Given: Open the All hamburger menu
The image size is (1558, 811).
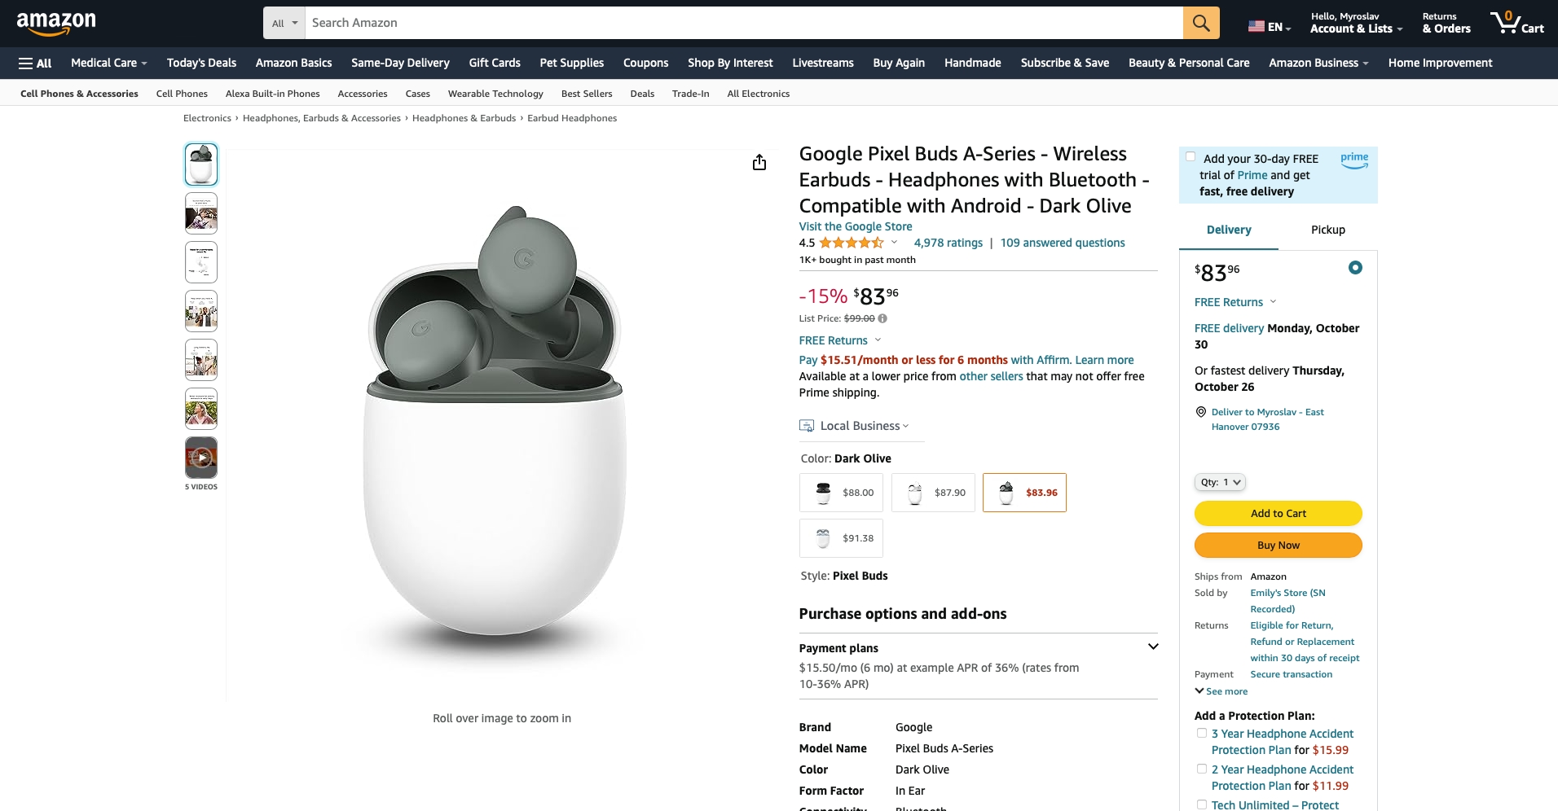Looking at the screenshot, I should pos(35,63).
